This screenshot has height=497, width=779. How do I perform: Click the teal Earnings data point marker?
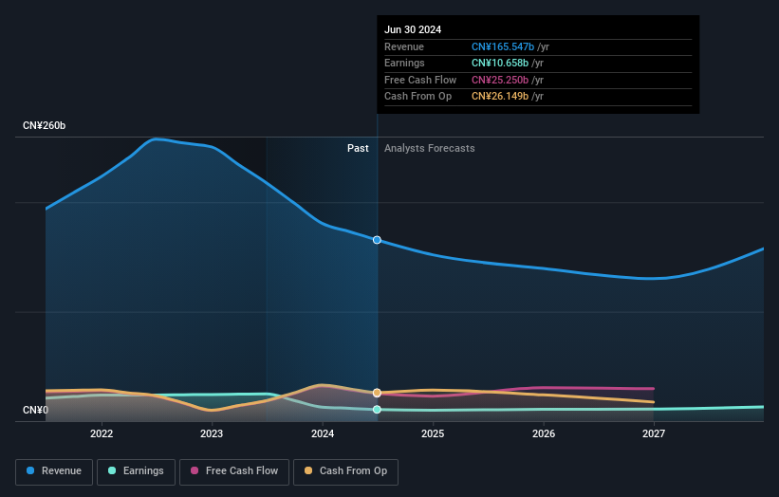[x=377, y=410]
